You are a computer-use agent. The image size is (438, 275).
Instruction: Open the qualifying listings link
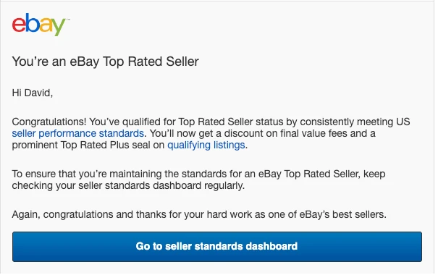(206, 145)
